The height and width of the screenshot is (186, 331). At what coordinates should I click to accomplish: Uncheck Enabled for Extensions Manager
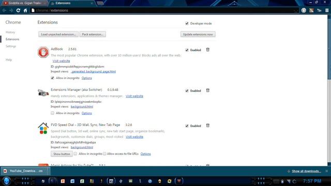[187, 91]
